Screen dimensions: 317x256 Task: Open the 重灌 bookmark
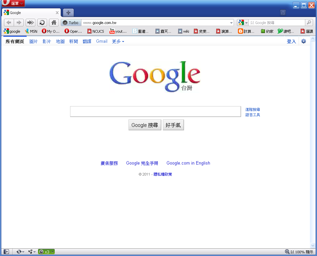coord(140,31)
